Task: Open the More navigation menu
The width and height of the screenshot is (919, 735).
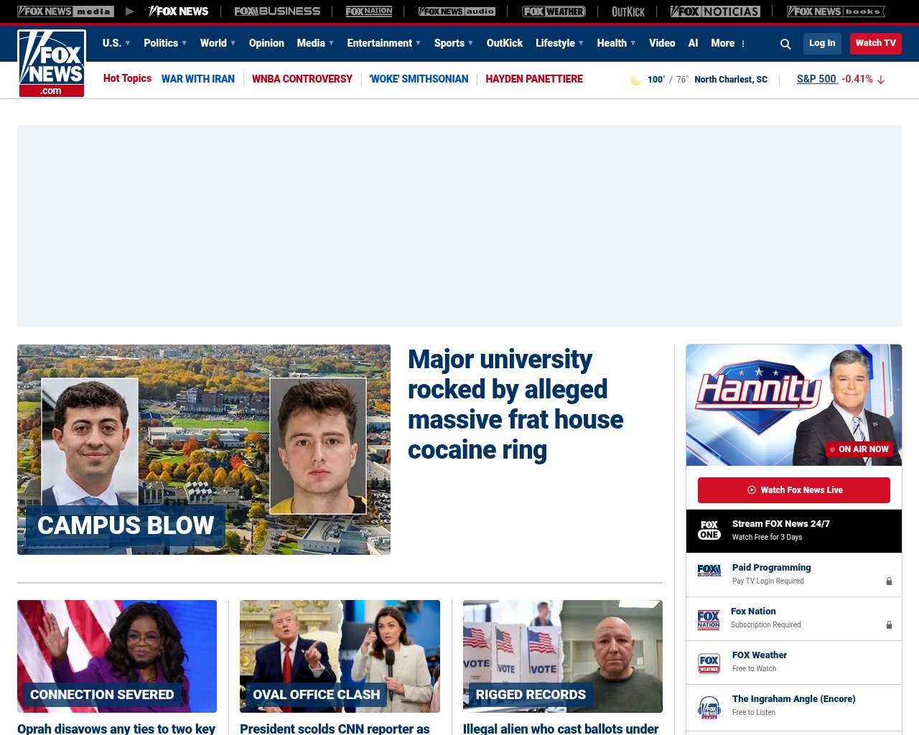Action: click(723, 43)
